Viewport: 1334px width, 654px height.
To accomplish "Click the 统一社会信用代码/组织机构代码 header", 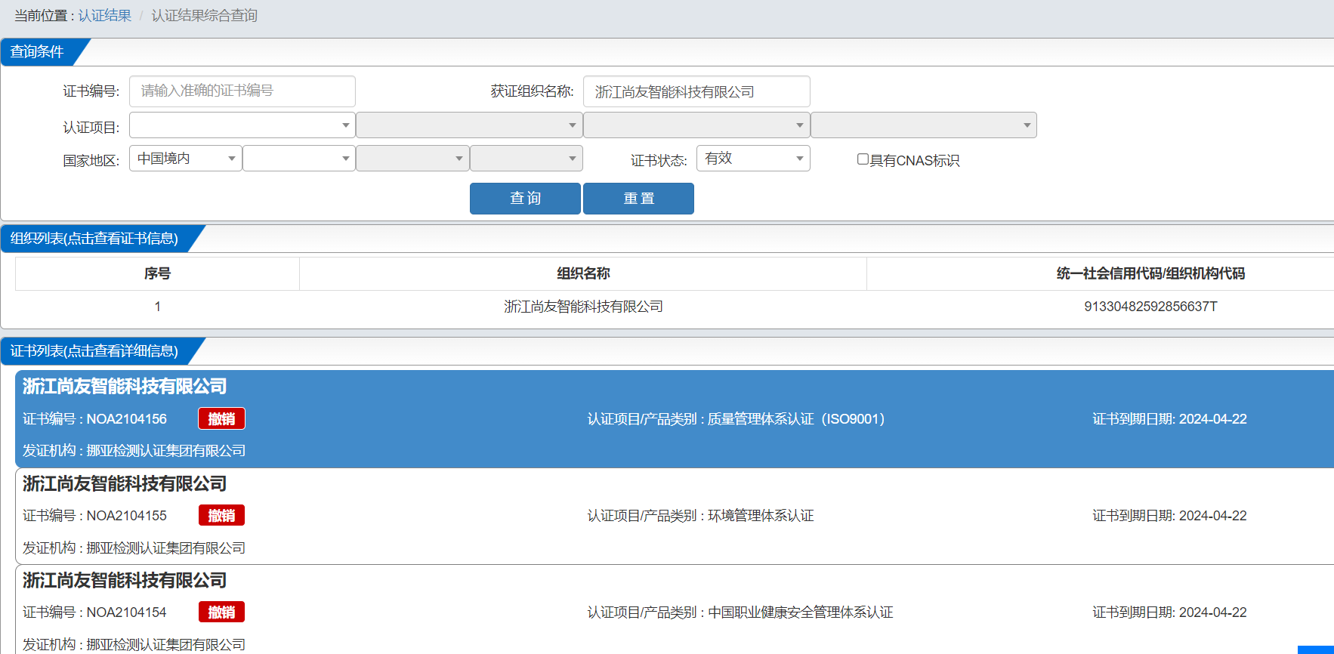I will (x=1150, y=273).
